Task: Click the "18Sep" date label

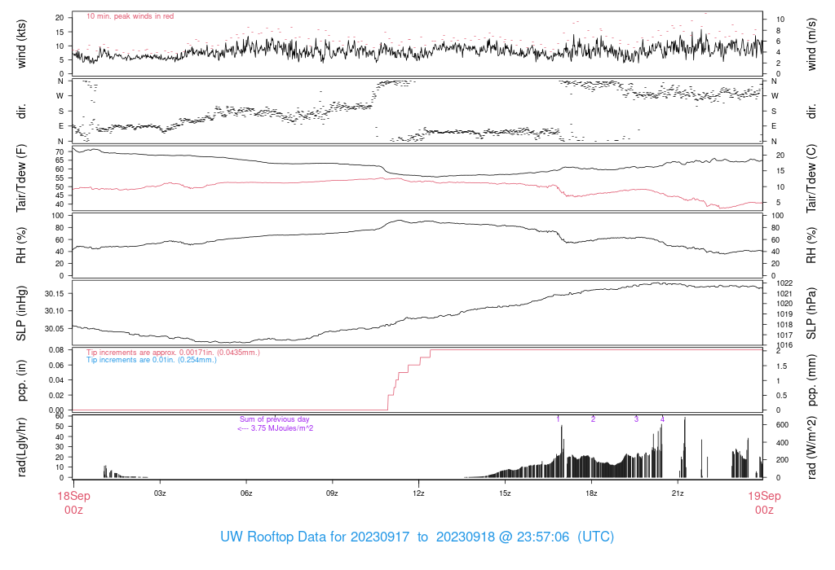Action: (73, 496)
